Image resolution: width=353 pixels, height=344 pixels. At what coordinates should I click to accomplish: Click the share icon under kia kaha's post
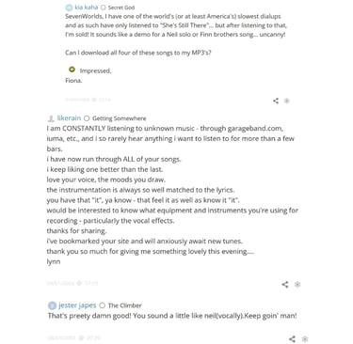[276, 101]
